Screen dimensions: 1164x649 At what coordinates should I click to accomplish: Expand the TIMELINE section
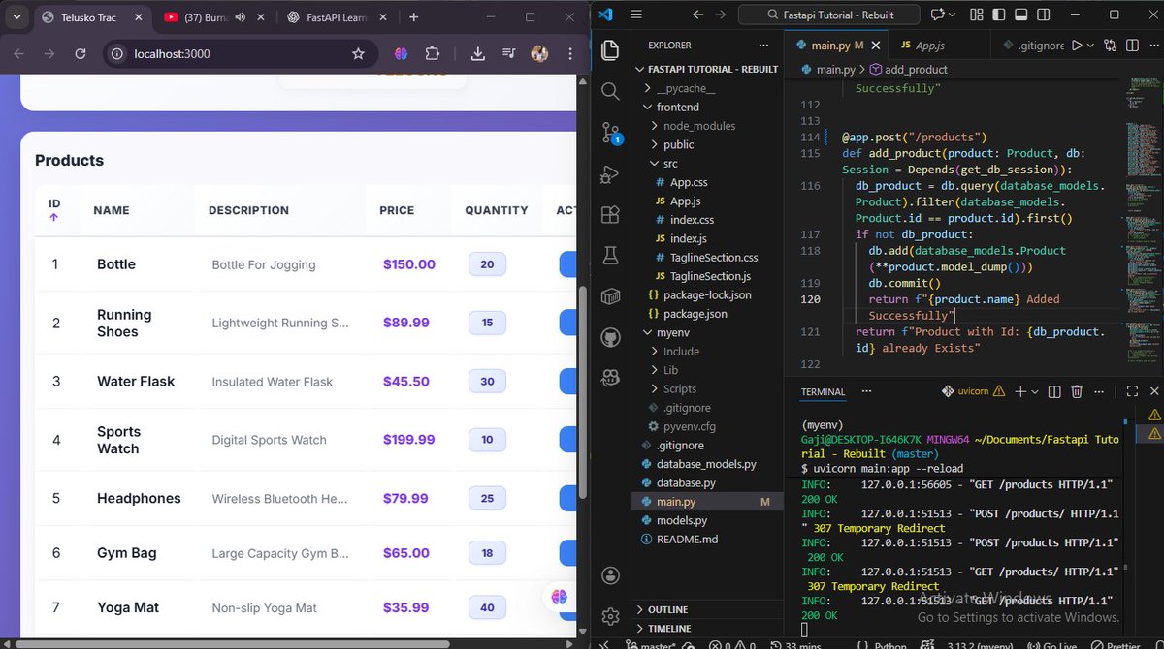pyautogui.click(x=708, y=628)
